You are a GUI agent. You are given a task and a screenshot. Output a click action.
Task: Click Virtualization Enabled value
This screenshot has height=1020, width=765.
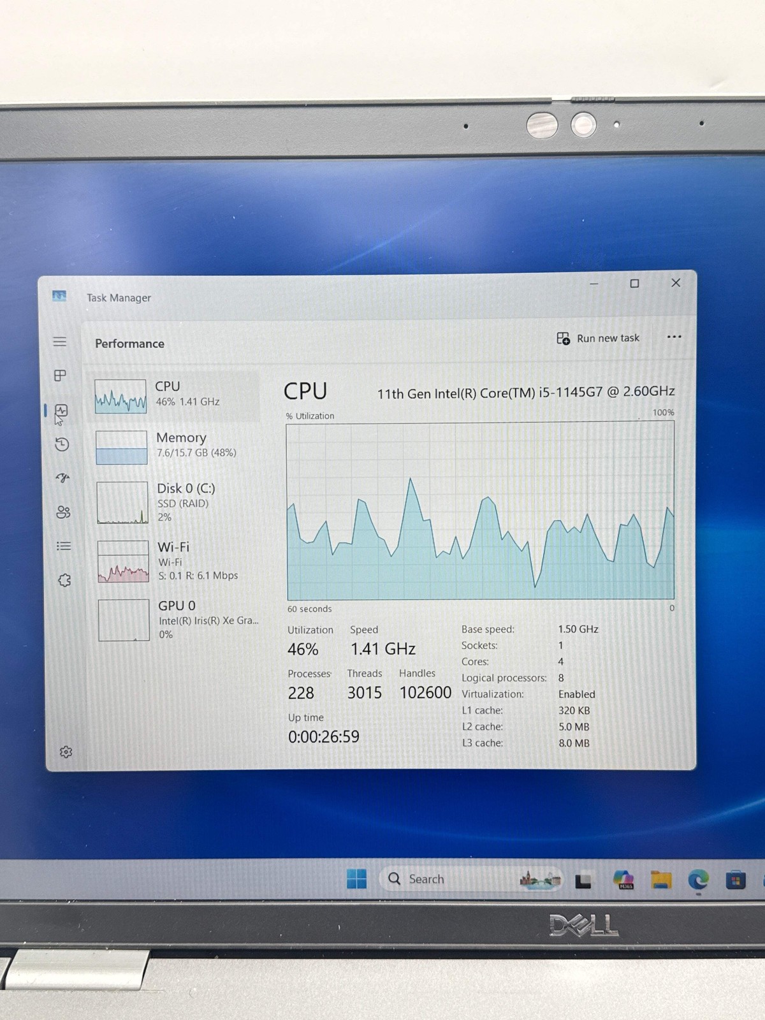577,694
